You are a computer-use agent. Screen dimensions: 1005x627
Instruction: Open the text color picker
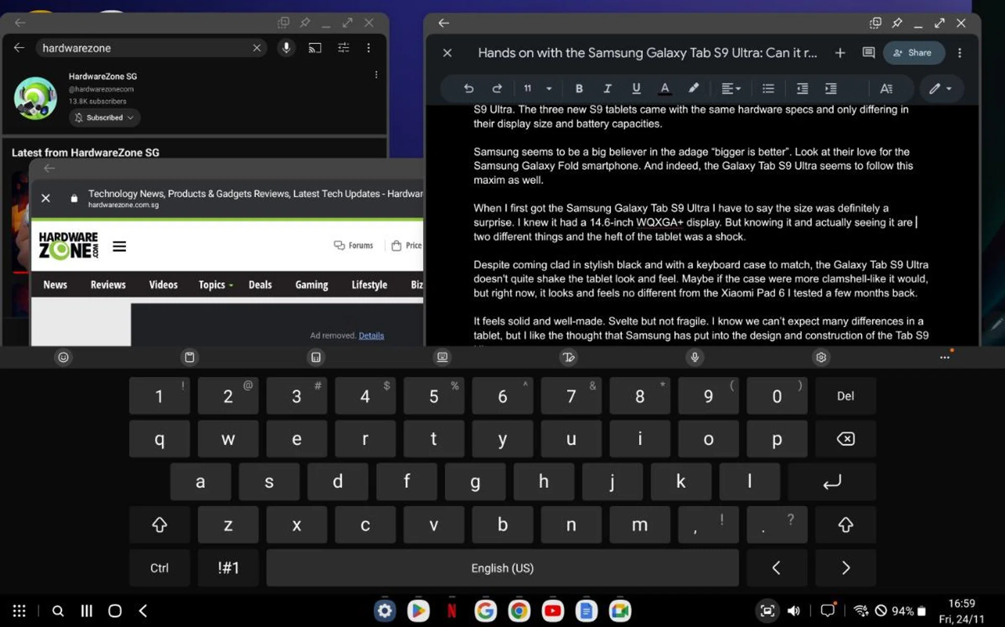(x=664, y=88)
